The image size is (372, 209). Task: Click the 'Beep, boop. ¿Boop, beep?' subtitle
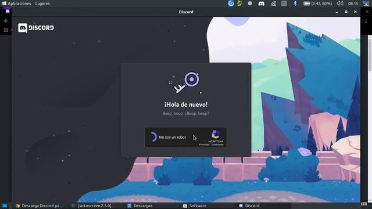[x=186, y=114]
